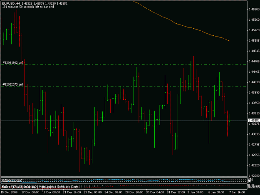Click the 1.42080 price axis label
260x195 pixels.
254,175
